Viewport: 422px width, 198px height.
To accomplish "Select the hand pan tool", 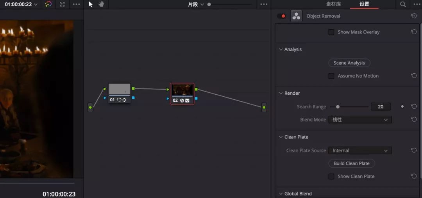I will (101, 4).
